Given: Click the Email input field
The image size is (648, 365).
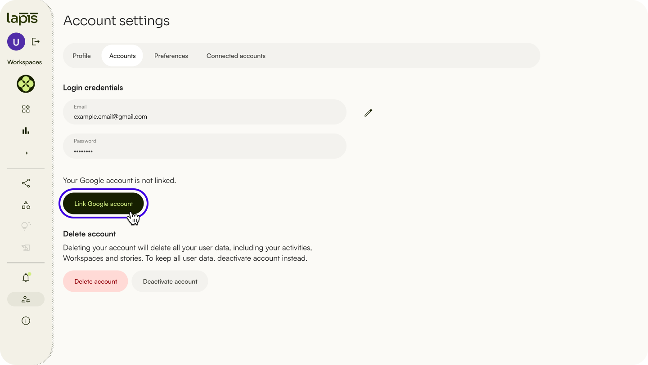Looking at the screenshot, I should (x=205, y=112).
